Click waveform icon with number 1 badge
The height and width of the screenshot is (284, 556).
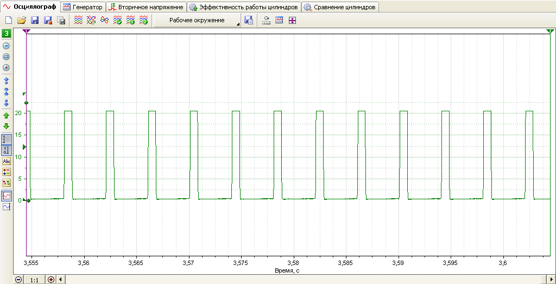click(x=130, y=20)
